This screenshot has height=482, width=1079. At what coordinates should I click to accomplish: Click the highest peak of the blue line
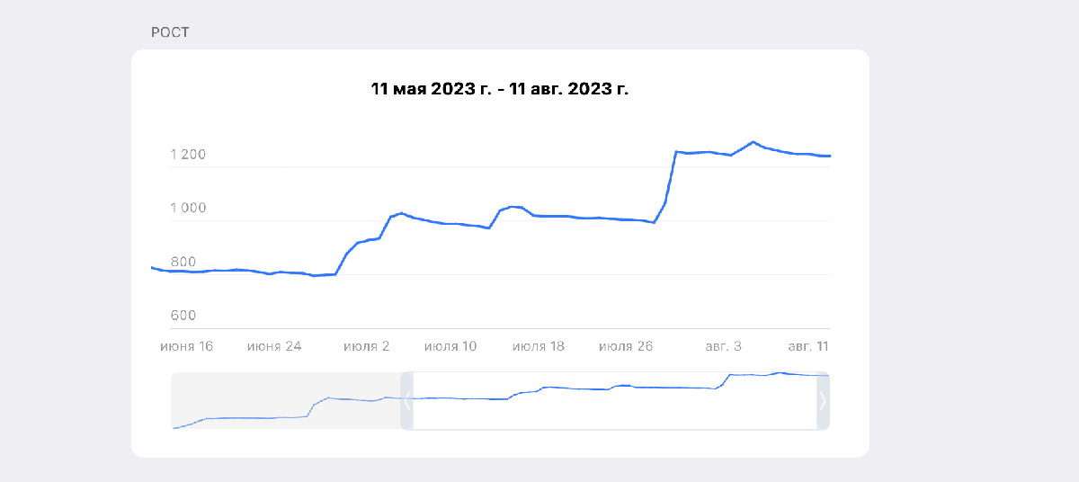pyautogui.click(x=753, y=142)
